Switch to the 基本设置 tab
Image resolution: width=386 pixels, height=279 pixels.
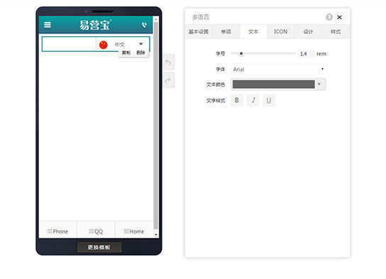[199, 31]
